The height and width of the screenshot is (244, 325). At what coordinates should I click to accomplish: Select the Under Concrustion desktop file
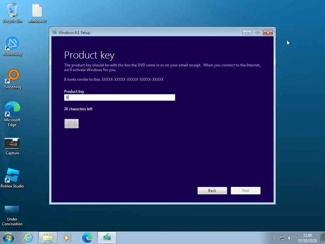(12, 215)
